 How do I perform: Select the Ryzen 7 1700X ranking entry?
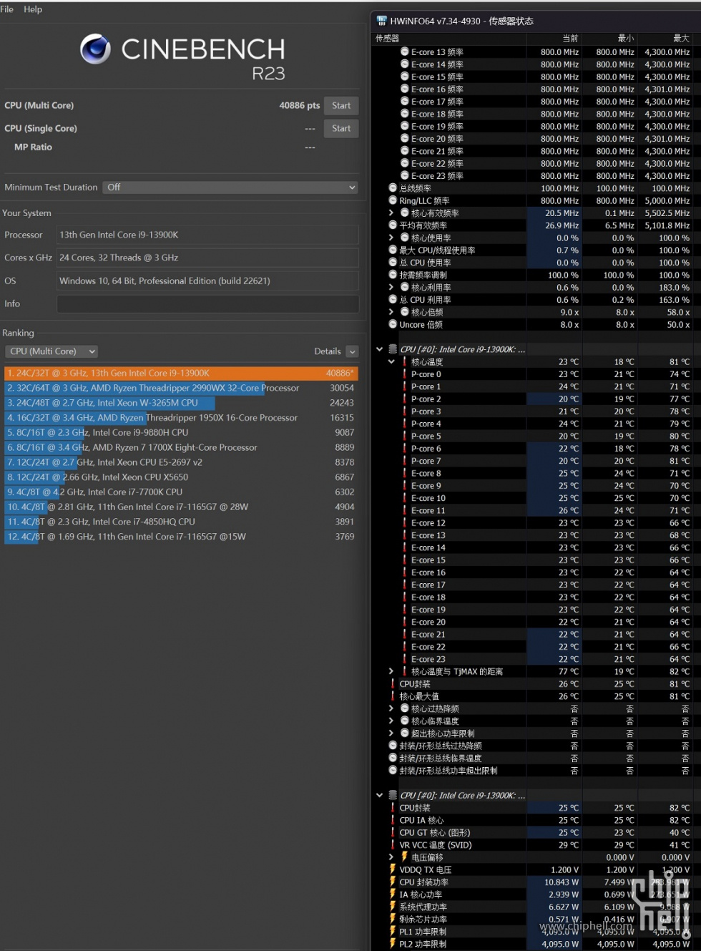tap(181, 448)
